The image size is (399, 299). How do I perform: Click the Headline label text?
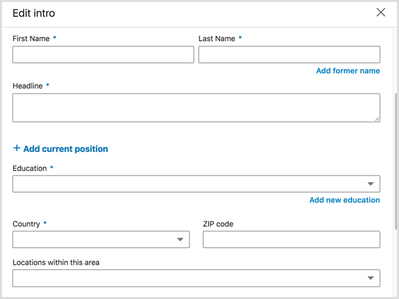pyautogui.click(x=28, y=86)
